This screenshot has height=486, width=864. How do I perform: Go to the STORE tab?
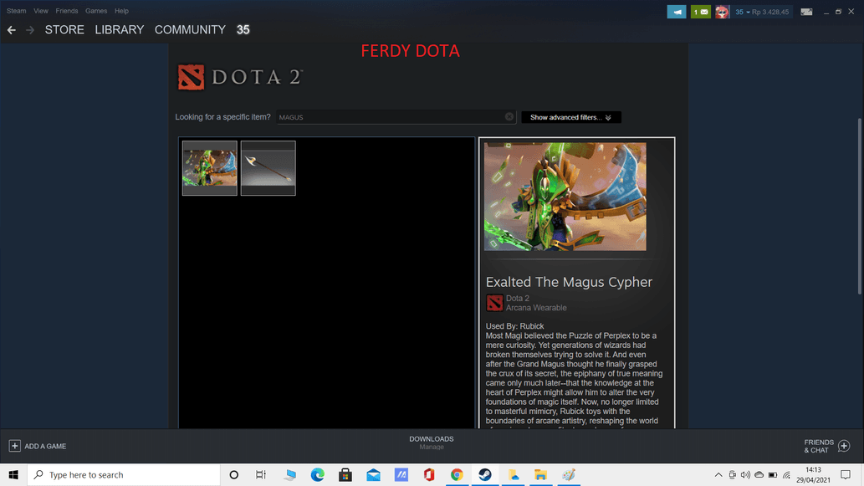[64, 30]
